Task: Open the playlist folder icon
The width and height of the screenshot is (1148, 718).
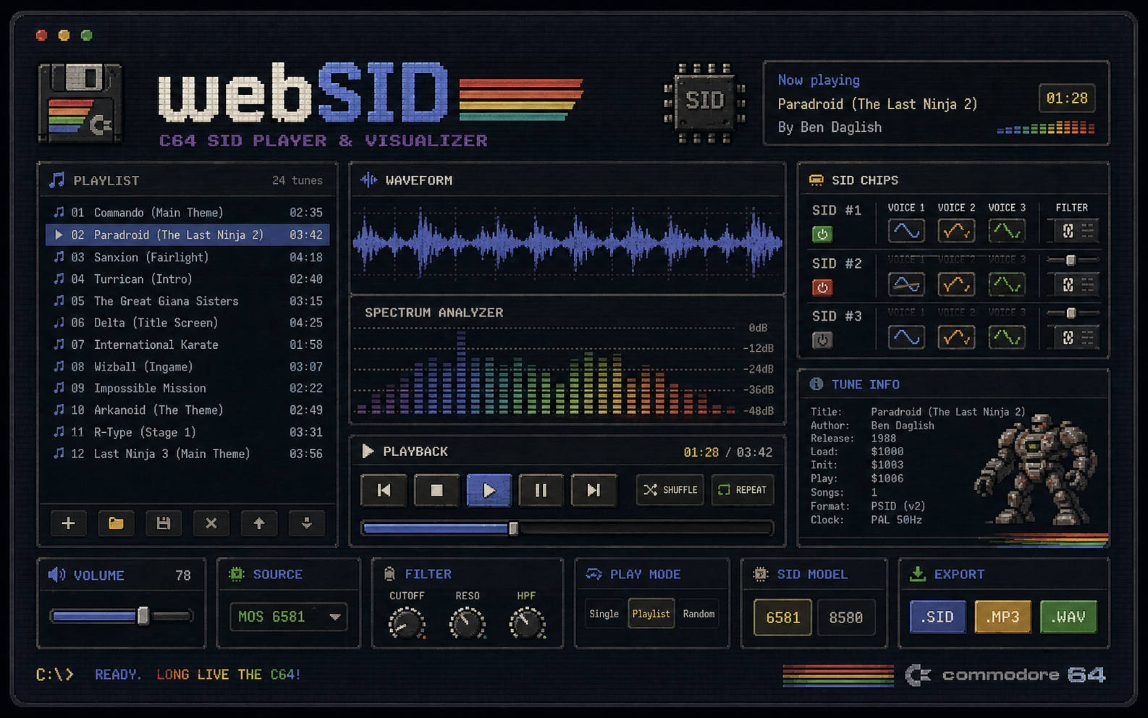Action: pyautogui.click(x=116, y=523)
